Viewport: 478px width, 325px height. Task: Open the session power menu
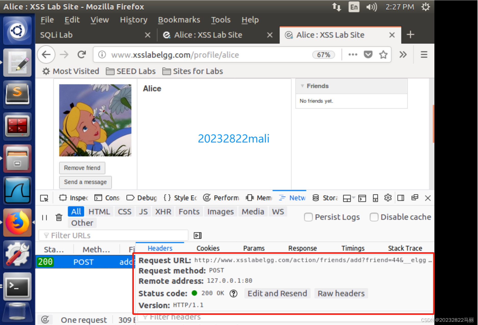point(425,7)
